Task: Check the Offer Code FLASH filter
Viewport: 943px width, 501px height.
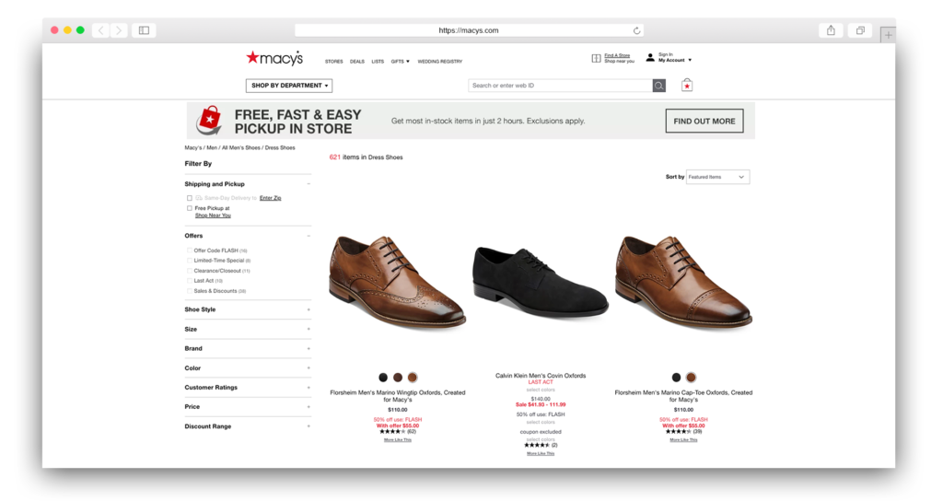Action: 190,250
